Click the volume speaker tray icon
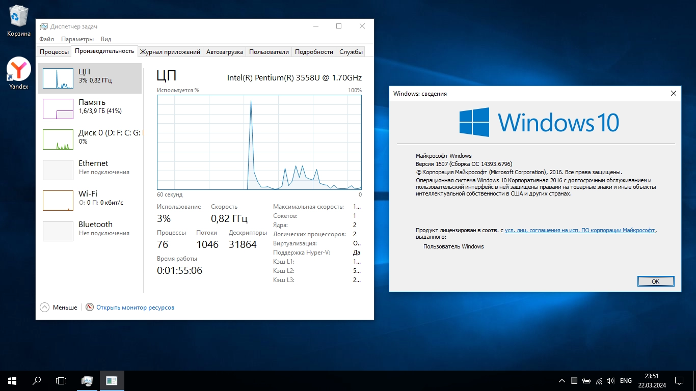 pos(610,381)
